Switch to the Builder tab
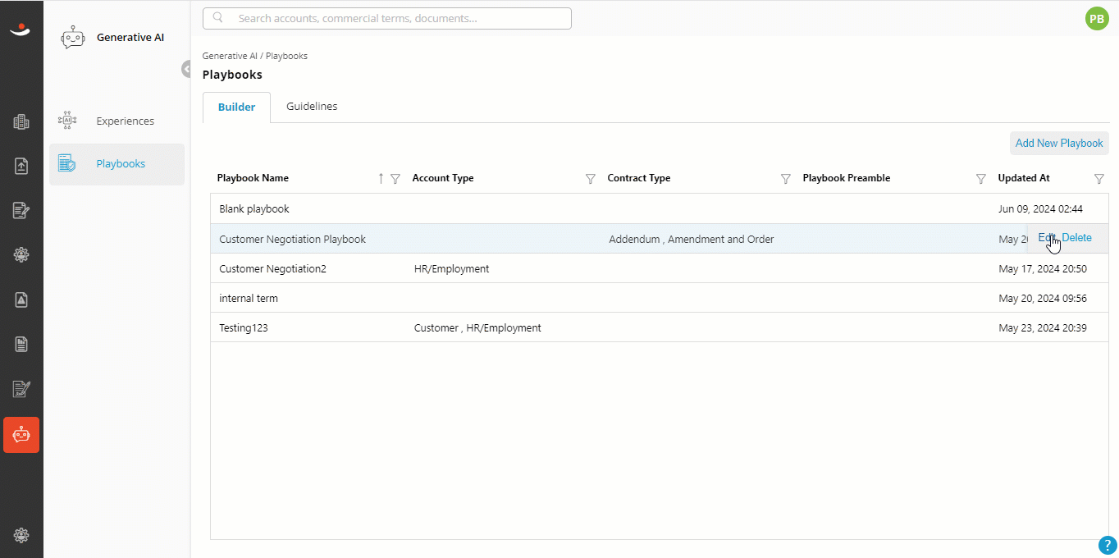 [236, 107]
